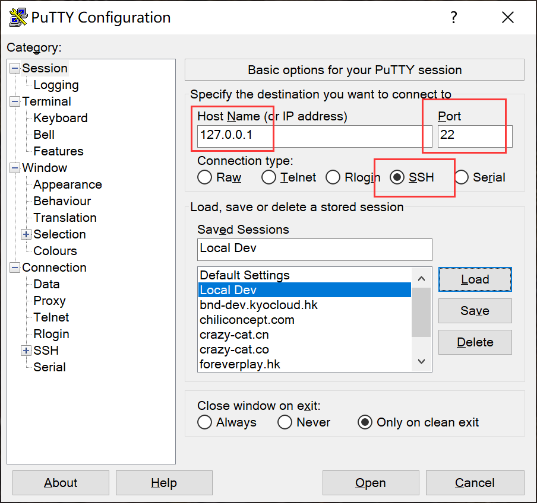Click the question mark help icon
537x503 pixels.
pyautogui.click(x=453, y=17)
